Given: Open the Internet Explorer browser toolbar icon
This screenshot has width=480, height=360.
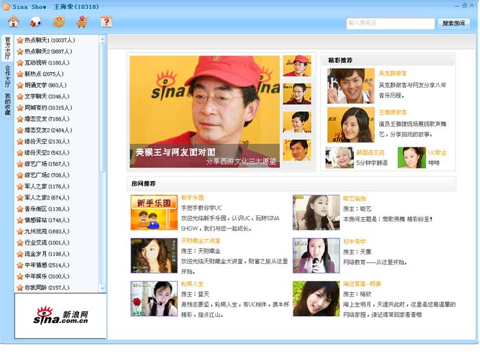Looking at the screenshot, I should [x=59, y=22].
